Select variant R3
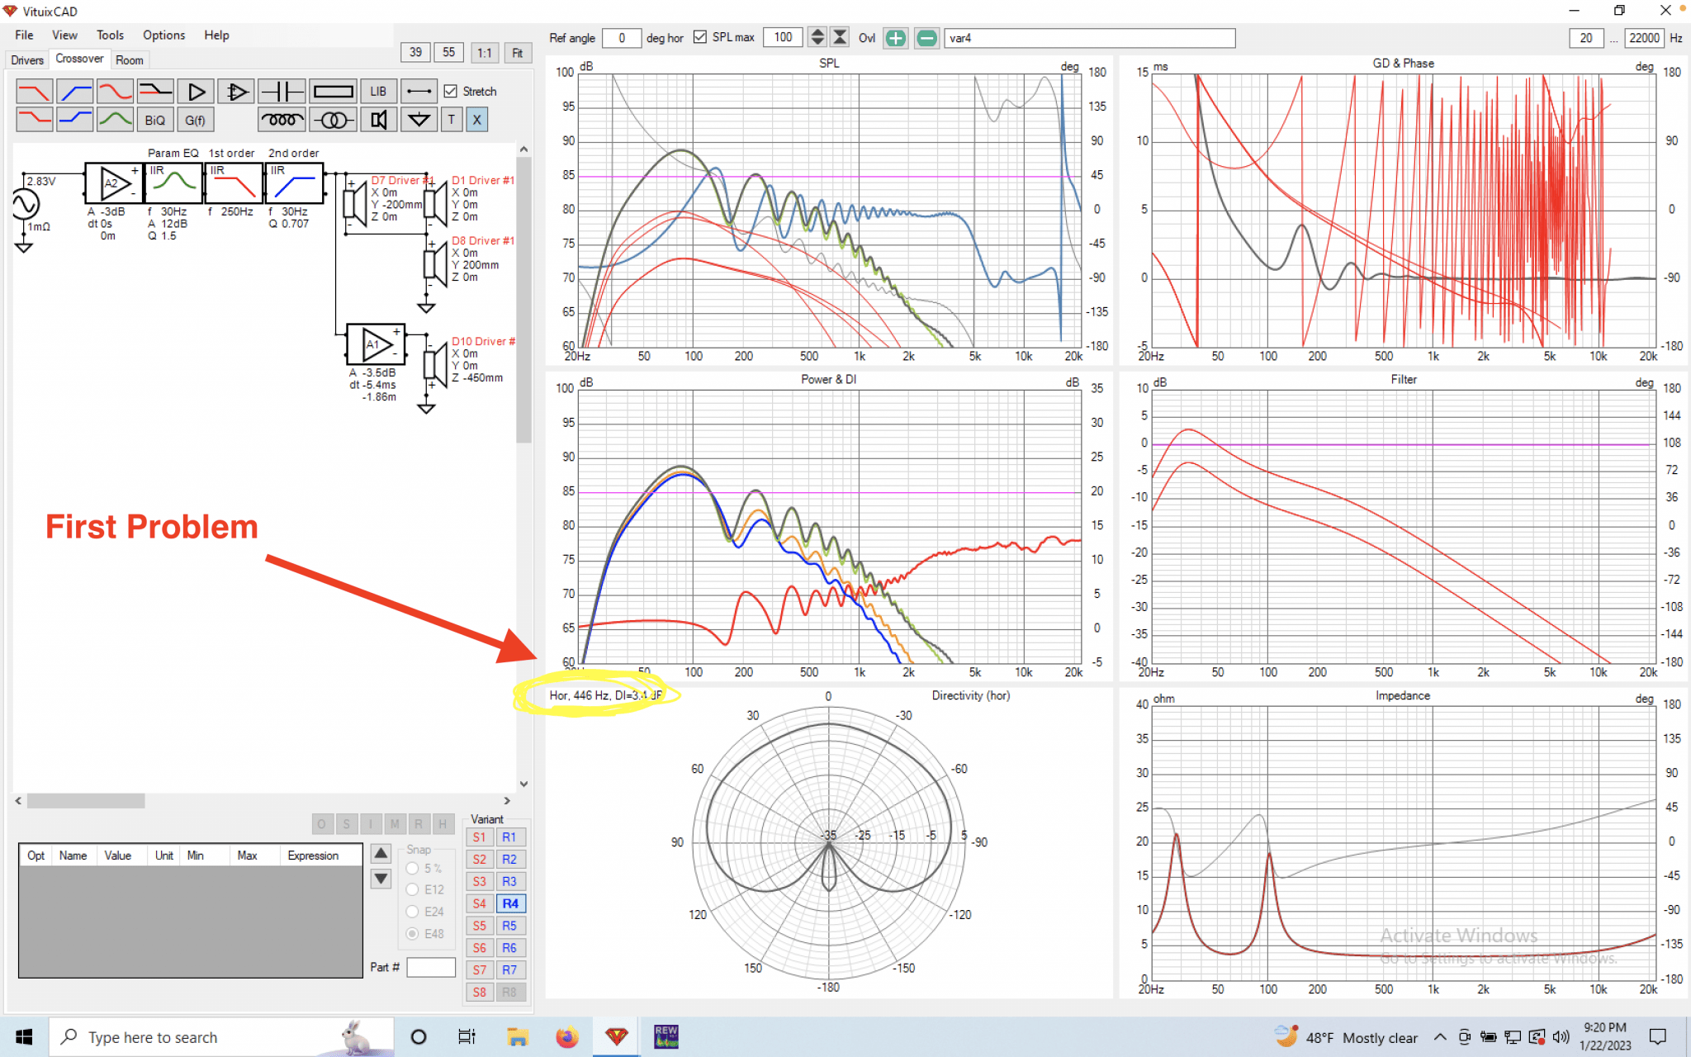 pyautogui.click(x=509, y=881)
